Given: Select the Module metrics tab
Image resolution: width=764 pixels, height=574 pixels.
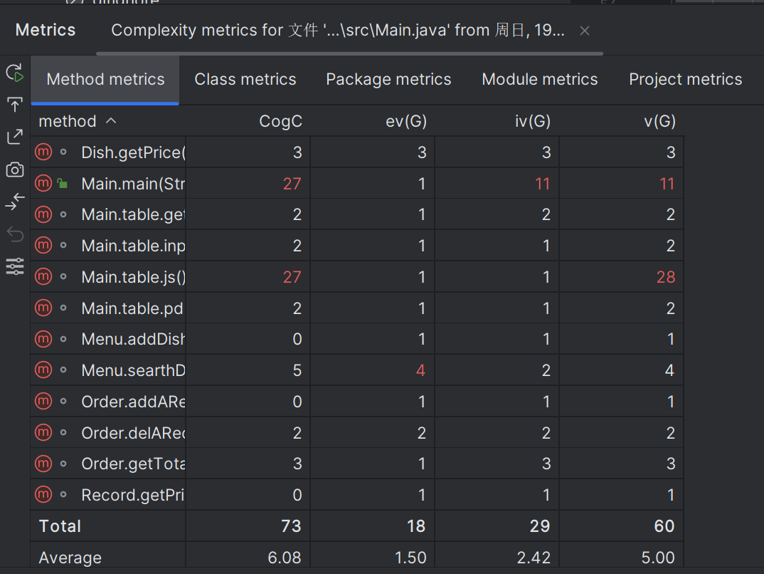Looking at the screenshot, I should click(540, 79).
